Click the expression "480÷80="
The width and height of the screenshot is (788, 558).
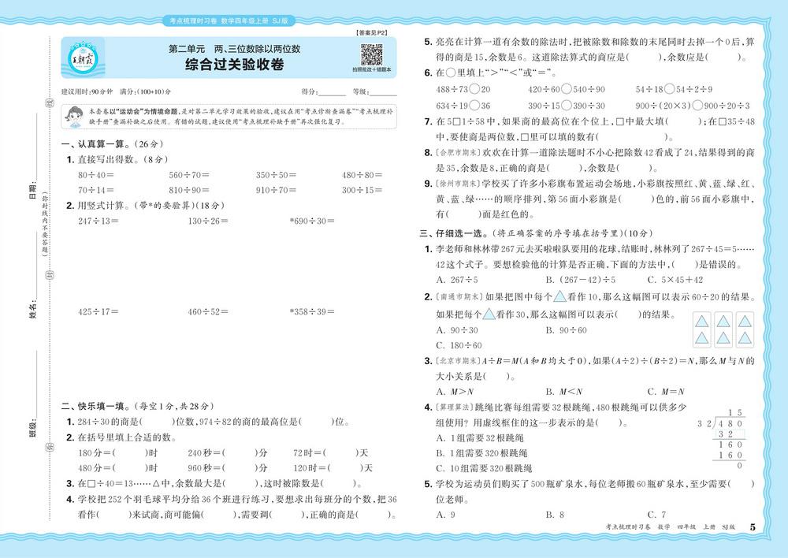362,175
